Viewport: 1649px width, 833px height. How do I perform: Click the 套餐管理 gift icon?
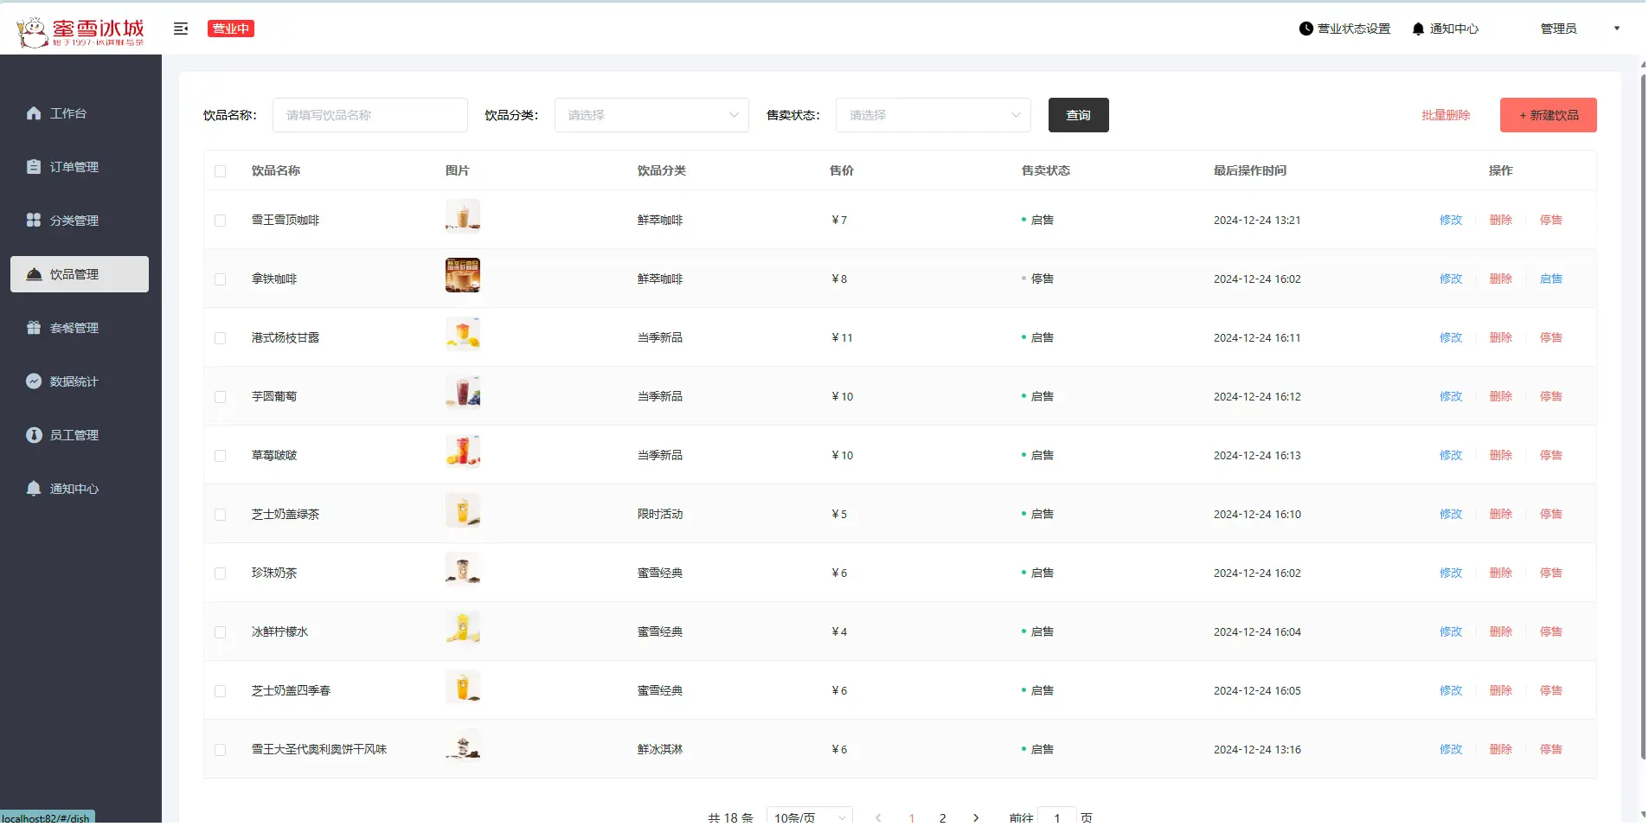[x=34, y=328]
